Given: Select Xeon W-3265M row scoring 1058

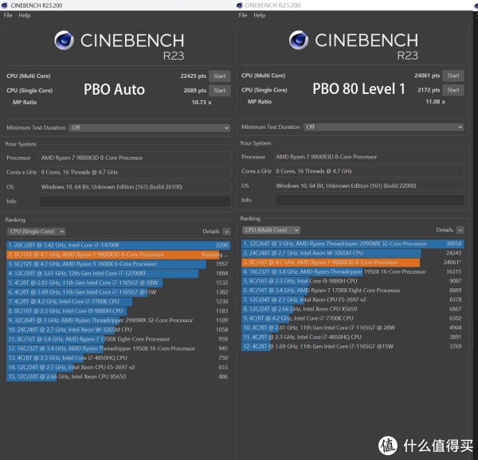Looking at the screenshot, I should point(118,329).
